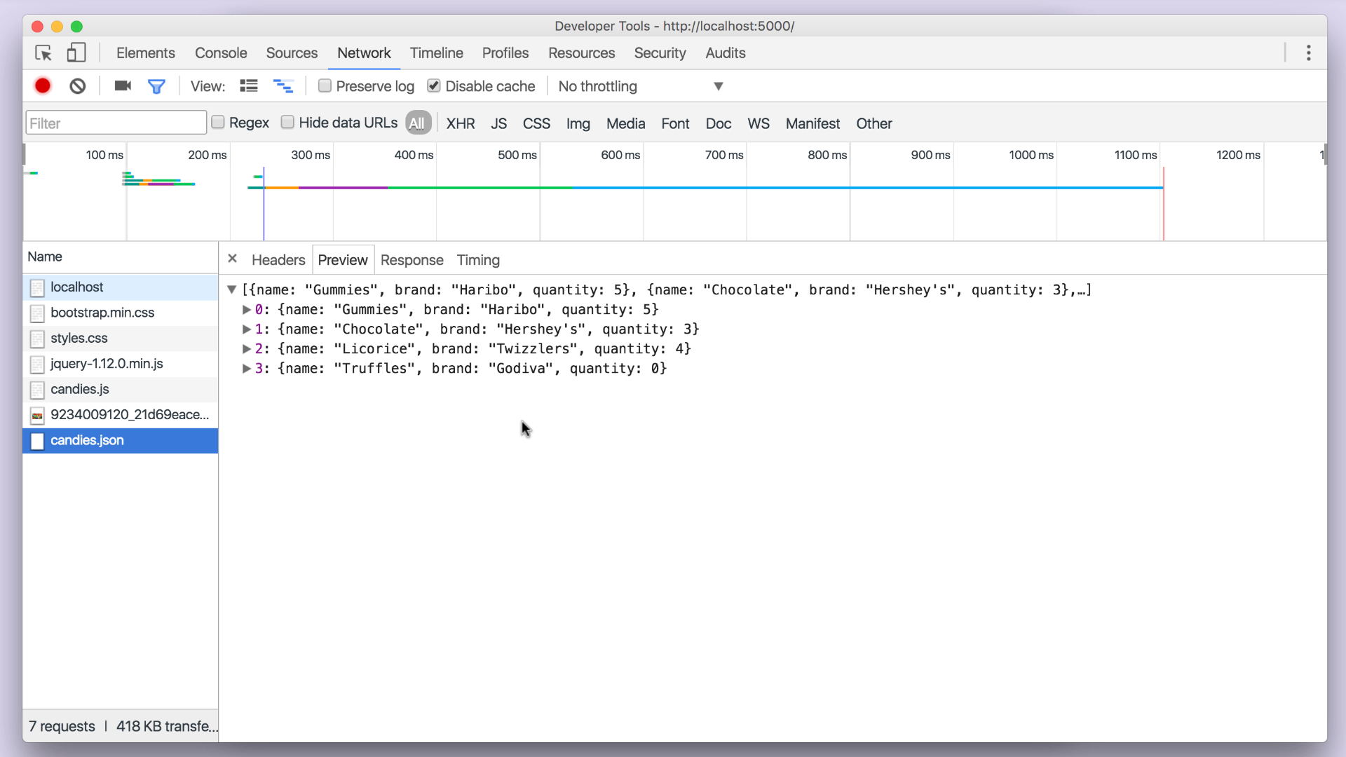Open the candies.json file entry
The width and height of the screenshot is (1346, 757).
[x=87, y=439]
